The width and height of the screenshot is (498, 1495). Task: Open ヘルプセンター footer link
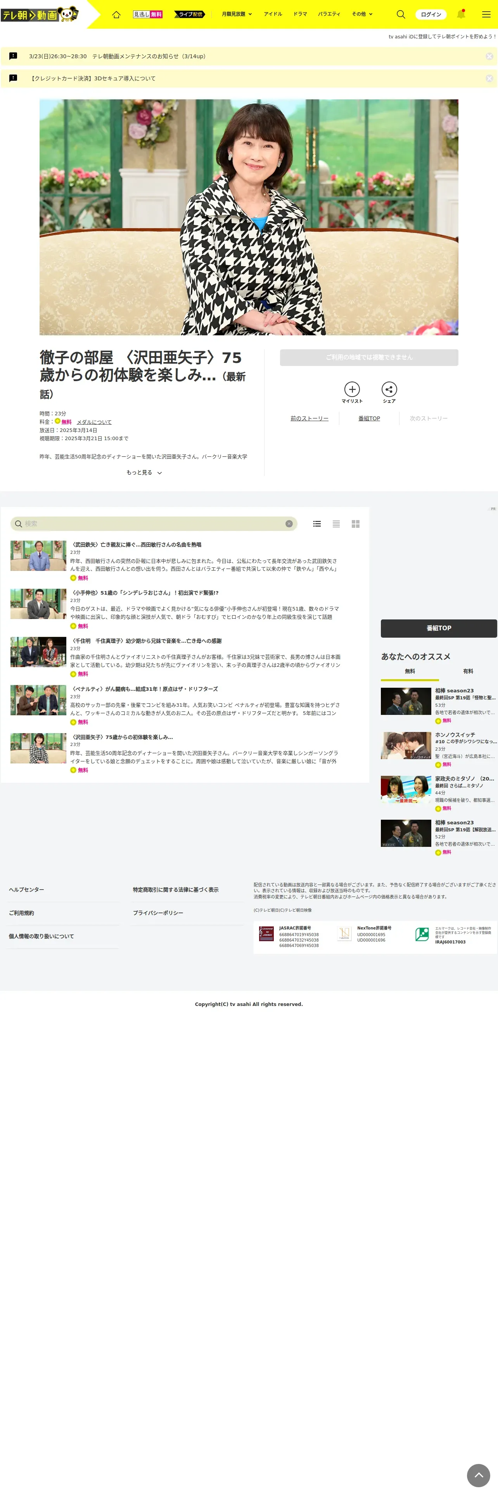27,889
